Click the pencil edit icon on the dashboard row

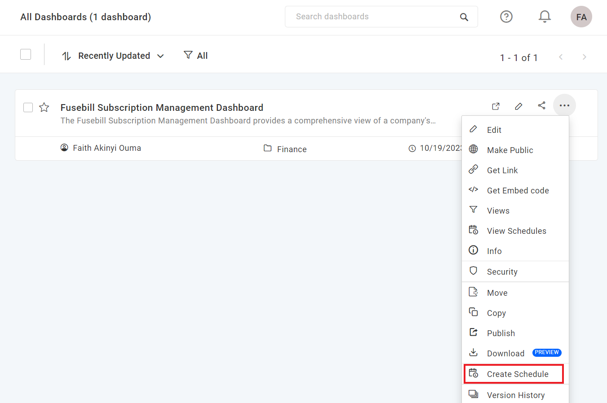pos(518,106)
